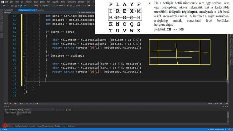Place the cursor on empty line 74
This screenshot has height=131, width=233.
[x=126, y=80]
